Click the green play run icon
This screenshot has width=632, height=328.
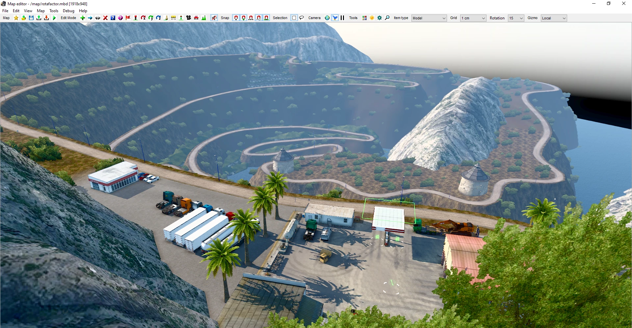coord(54,18)
